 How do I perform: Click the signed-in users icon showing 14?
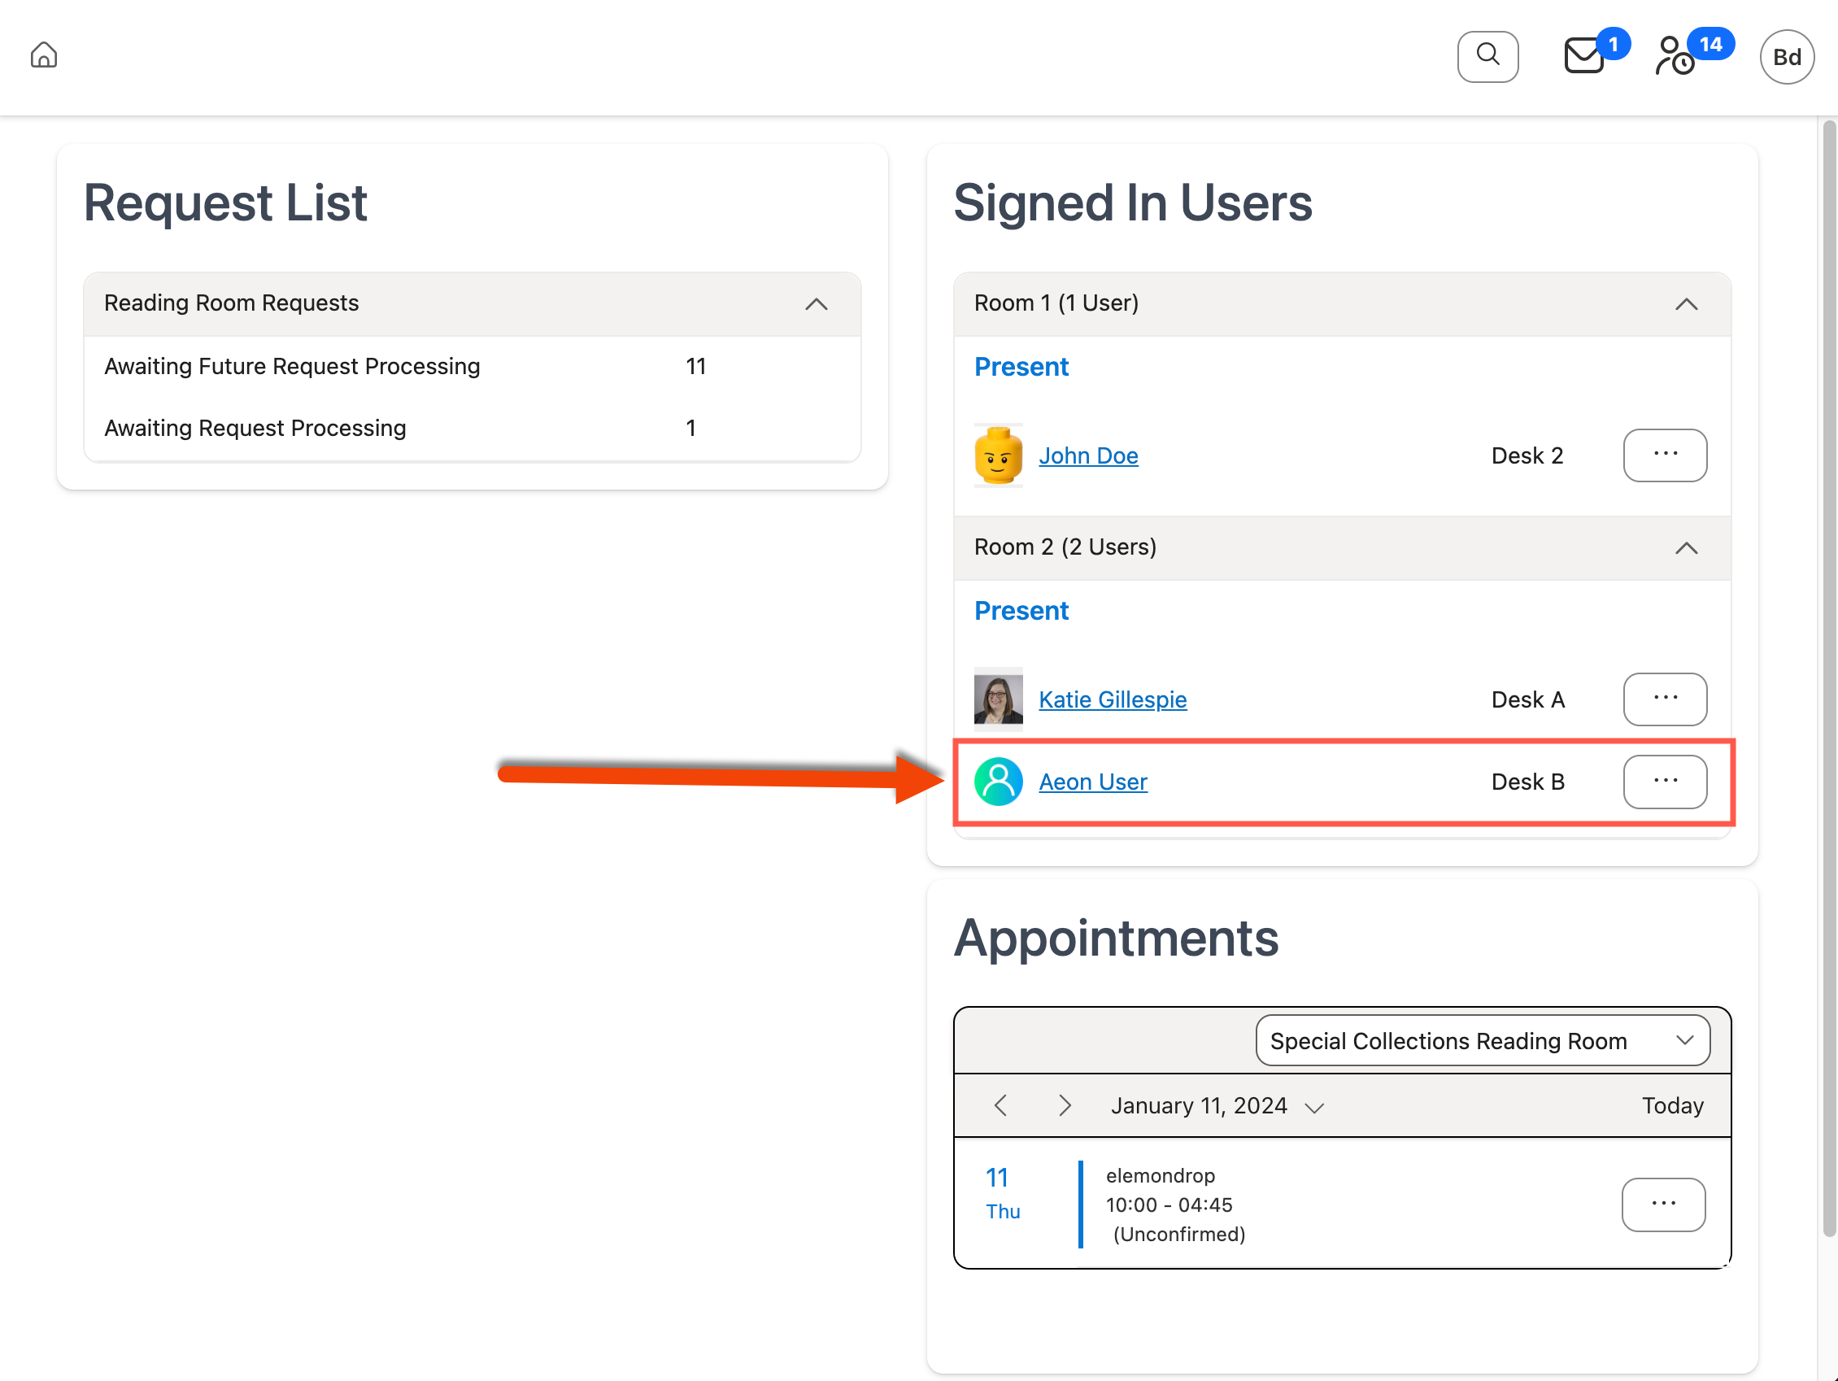[1675, 56]
